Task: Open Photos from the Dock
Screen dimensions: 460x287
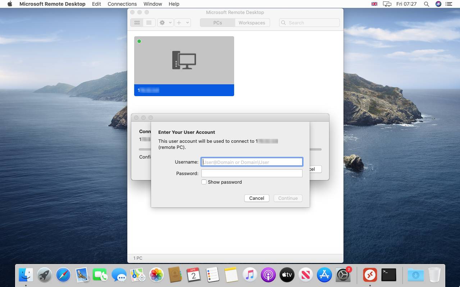Action: click(x=156, y=275)
